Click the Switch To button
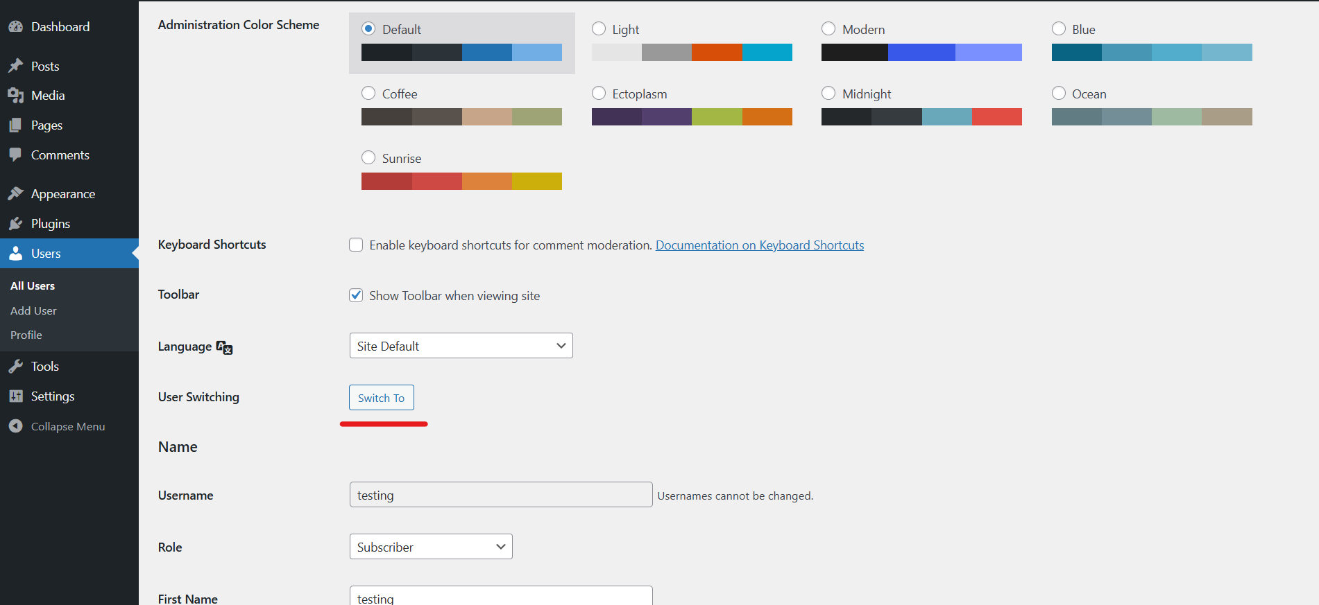Viewport: 1319px width, 605px height. 382,398
